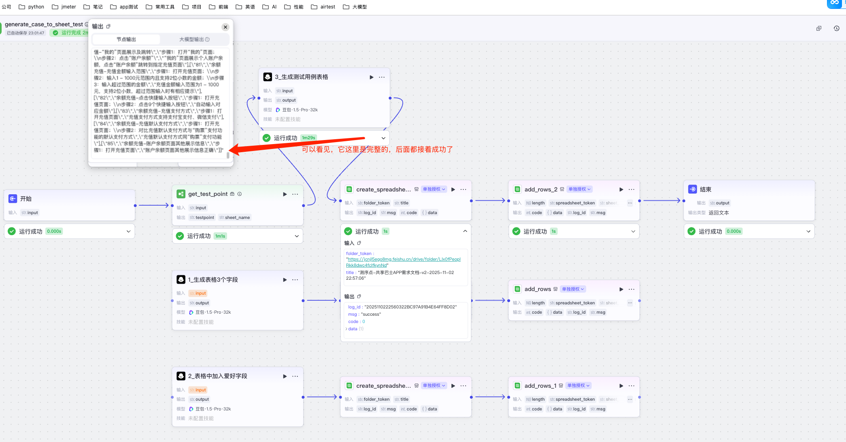
Task: Run the 3_生成测试用例表格 node with the play icon
Action: (371, 77)
